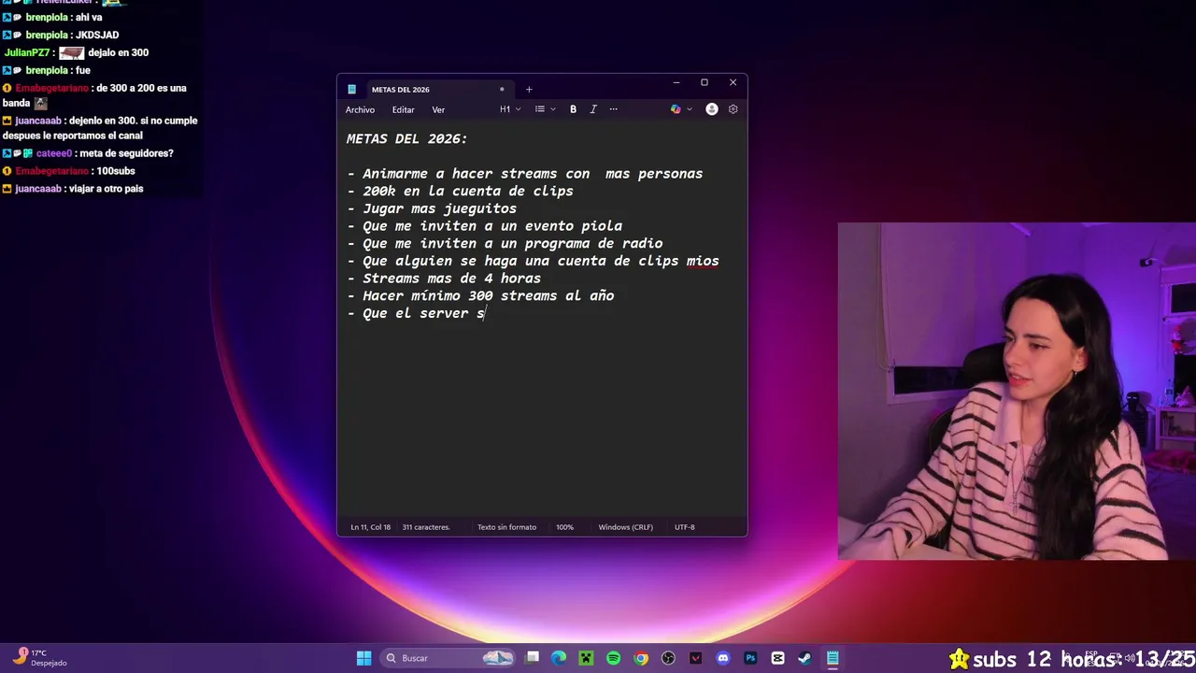
Task: Expand the list style dropdown
Action: [545, 109]
